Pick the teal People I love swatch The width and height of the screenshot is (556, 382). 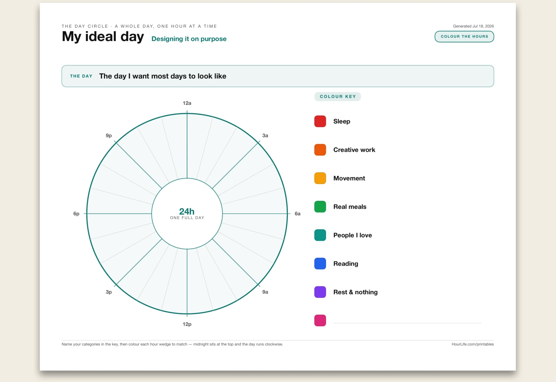pos(320,235)
